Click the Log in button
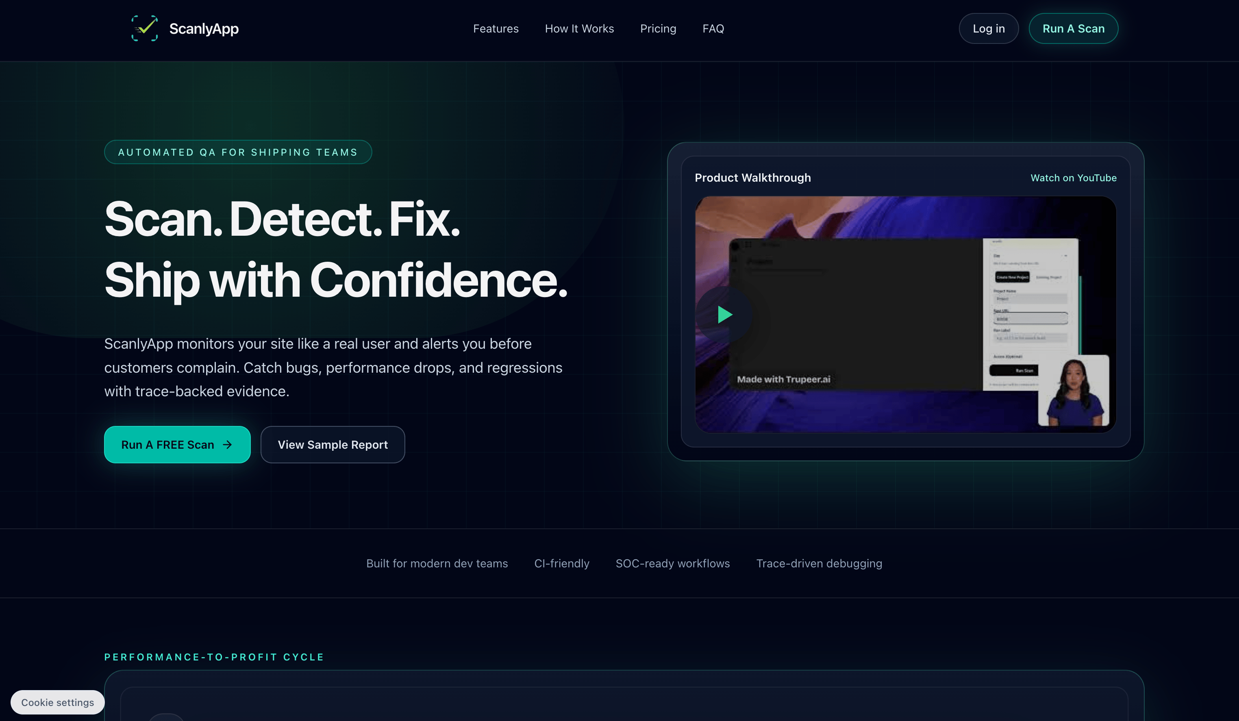The image size is (1239, 721). 988,28
